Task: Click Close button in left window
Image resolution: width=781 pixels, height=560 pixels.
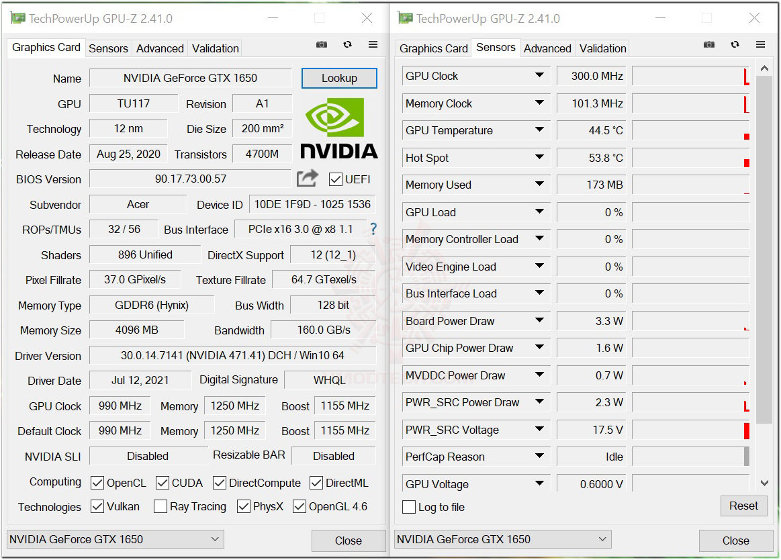Action: coord(348,541)
